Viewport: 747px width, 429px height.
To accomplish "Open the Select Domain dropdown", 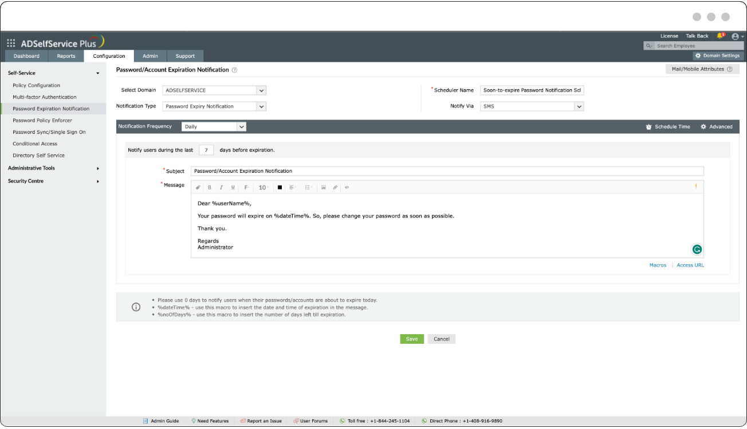I will click(215, 90).
